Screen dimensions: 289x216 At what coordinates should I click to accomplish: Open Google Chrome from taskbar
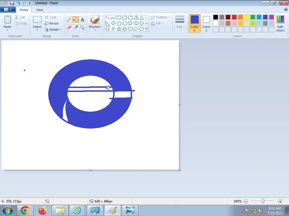[25, 210]
